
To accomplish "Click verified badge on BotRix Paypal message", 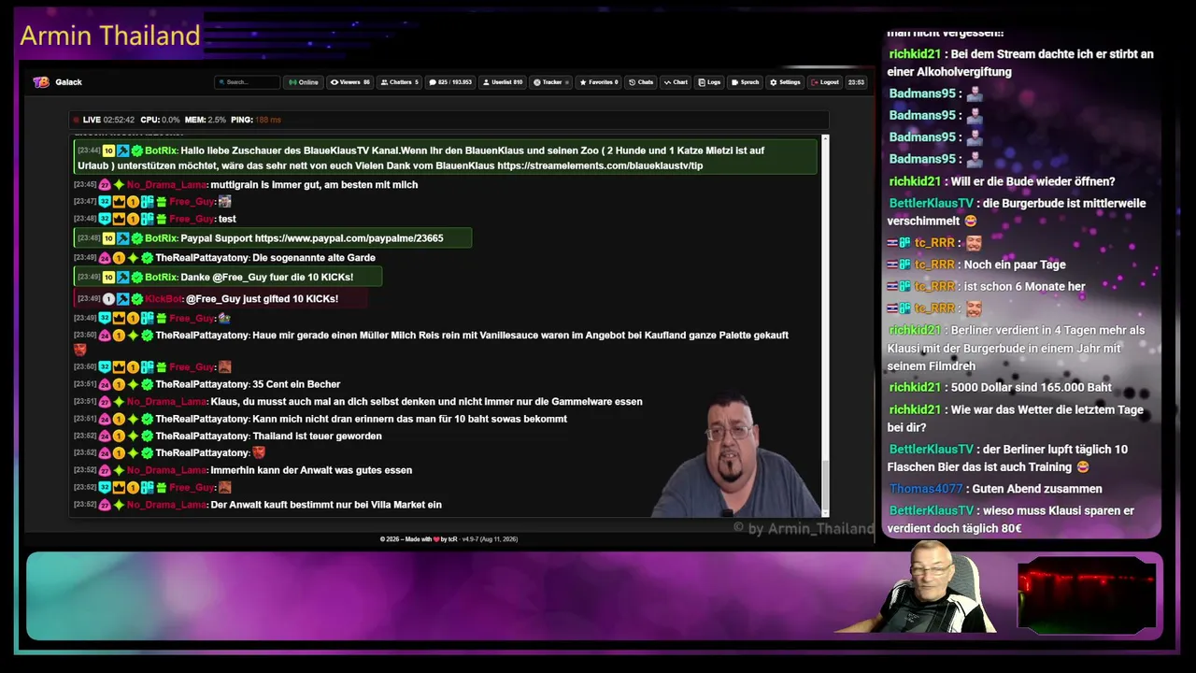I will point(136,238).
